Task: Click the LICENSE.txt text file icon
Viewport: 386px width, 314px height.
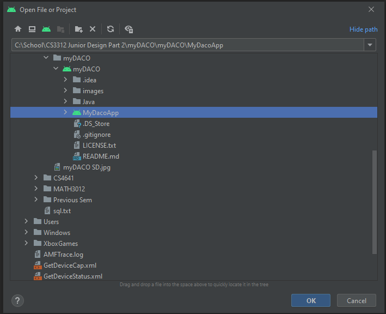Action: [77, 145]
